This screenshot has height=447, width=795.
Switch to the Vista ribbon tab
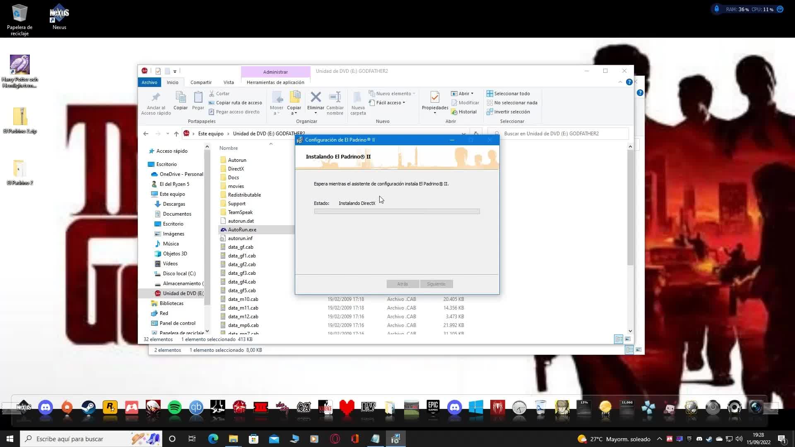pyautogui.click(x=228, y=82)
